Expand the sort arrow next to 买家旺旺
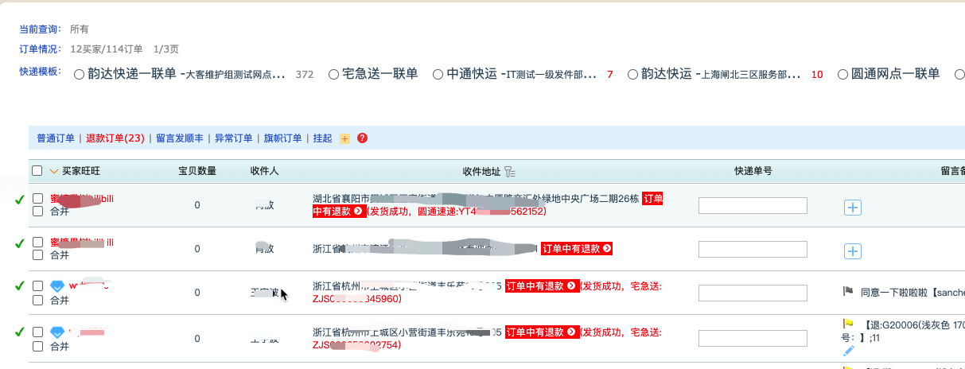The image size is (965, 369). pyautogui.click(x=54, y=171)
